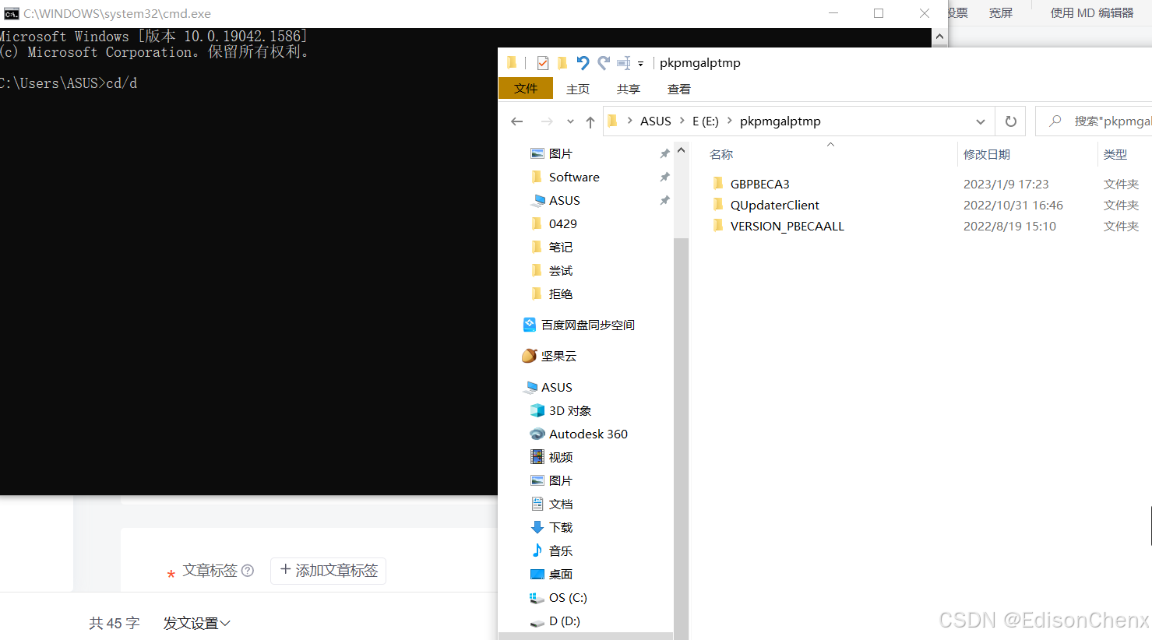The height and width of the screenshot is (640, 1152).
Task: Click the cmd.exe title bar icon
Action: click(12, 13)
